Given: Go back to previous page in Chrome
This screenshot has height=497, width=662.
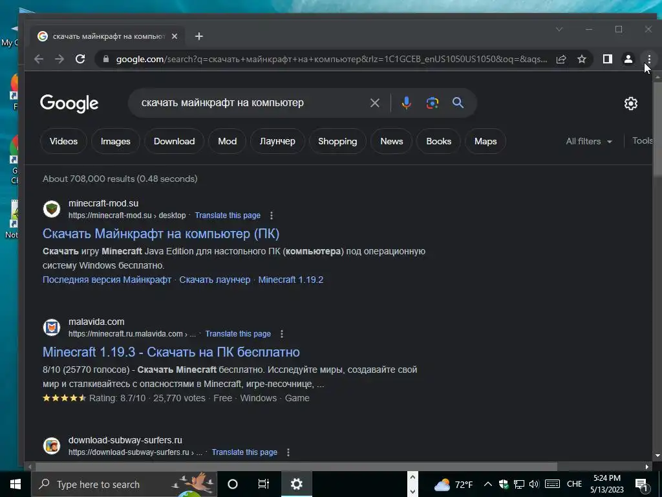Looking at the screenshot, I should pyautogui.click(x=39, y=59).
